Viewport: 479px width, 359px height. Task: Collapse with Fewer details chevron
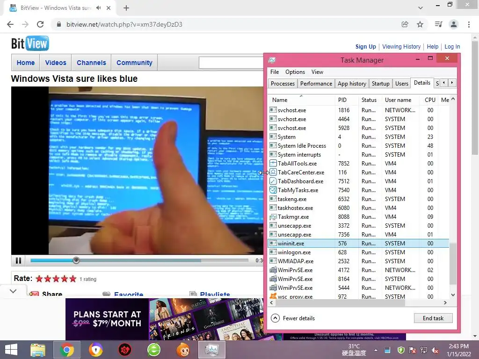click(275, 318)
